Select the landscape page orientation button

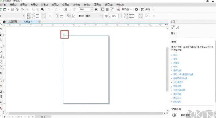(x=61, y=16)
